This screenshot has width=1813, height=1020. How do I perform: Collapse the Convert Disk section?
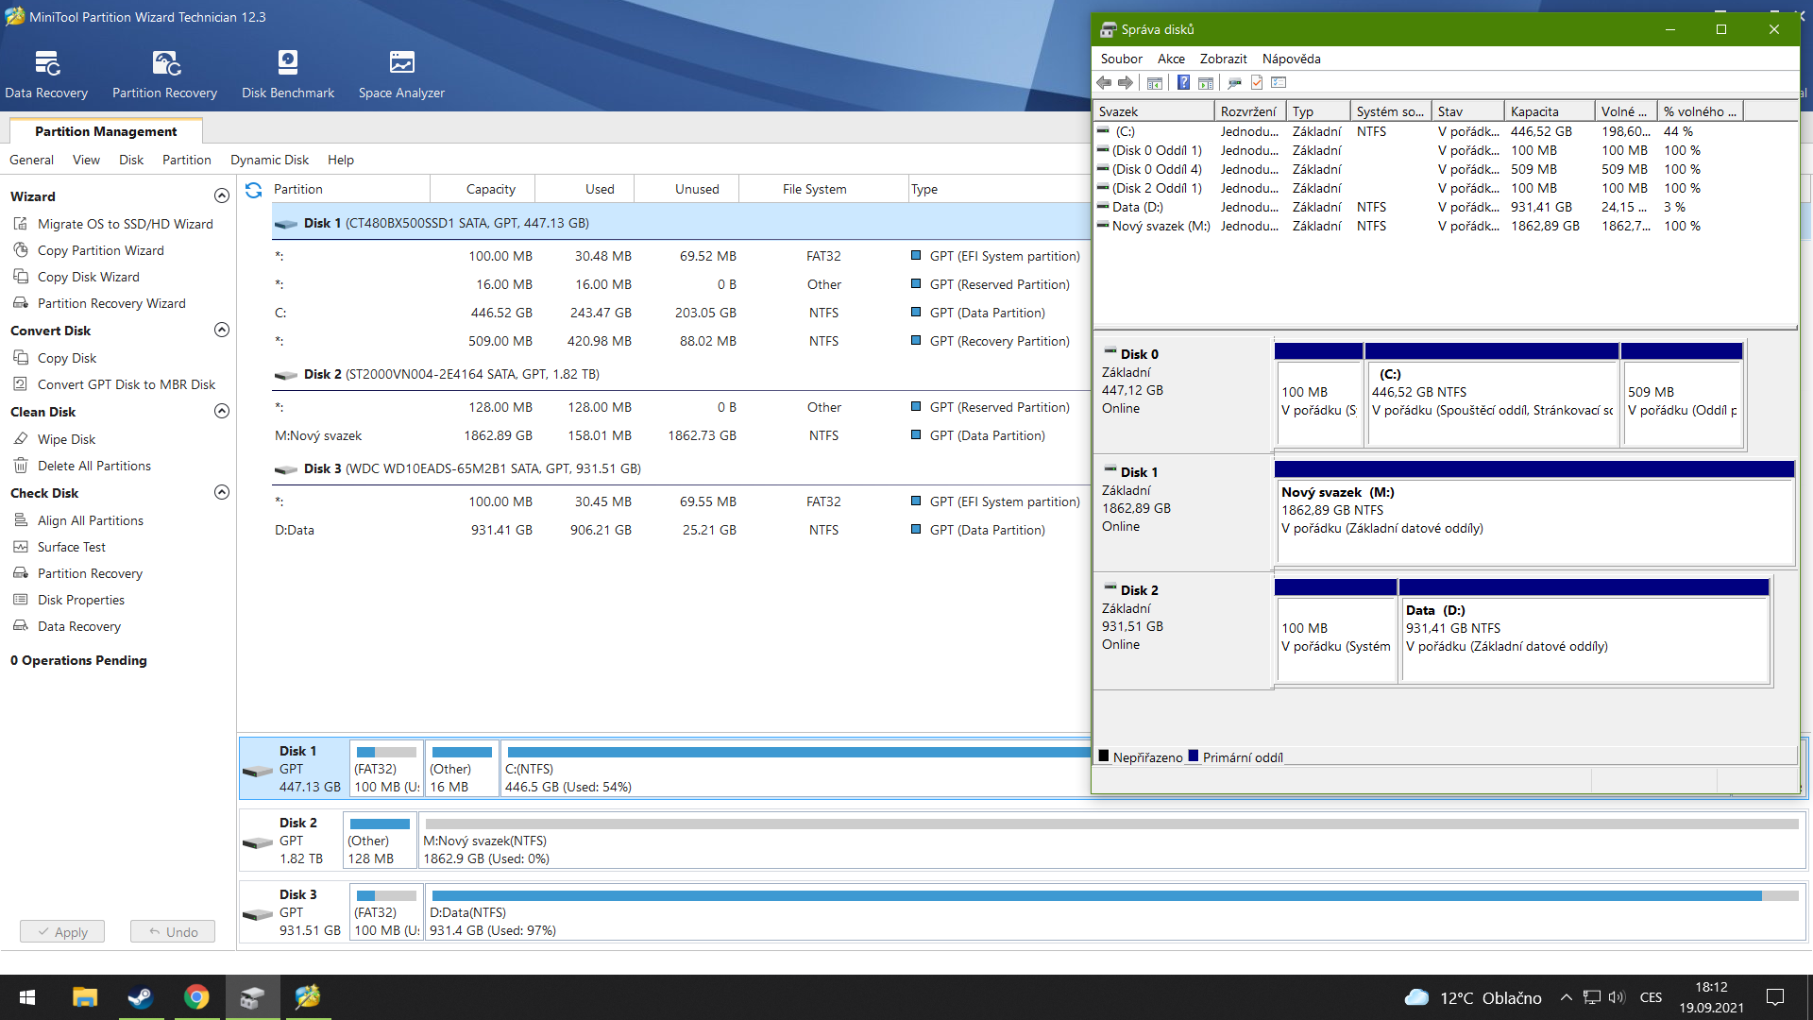point(222,331)
